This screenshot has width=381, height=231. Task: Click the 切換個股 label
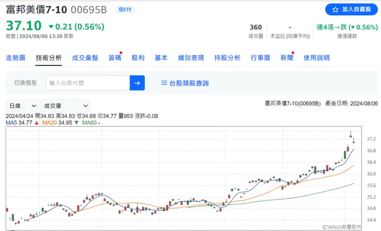pos(26,83)
